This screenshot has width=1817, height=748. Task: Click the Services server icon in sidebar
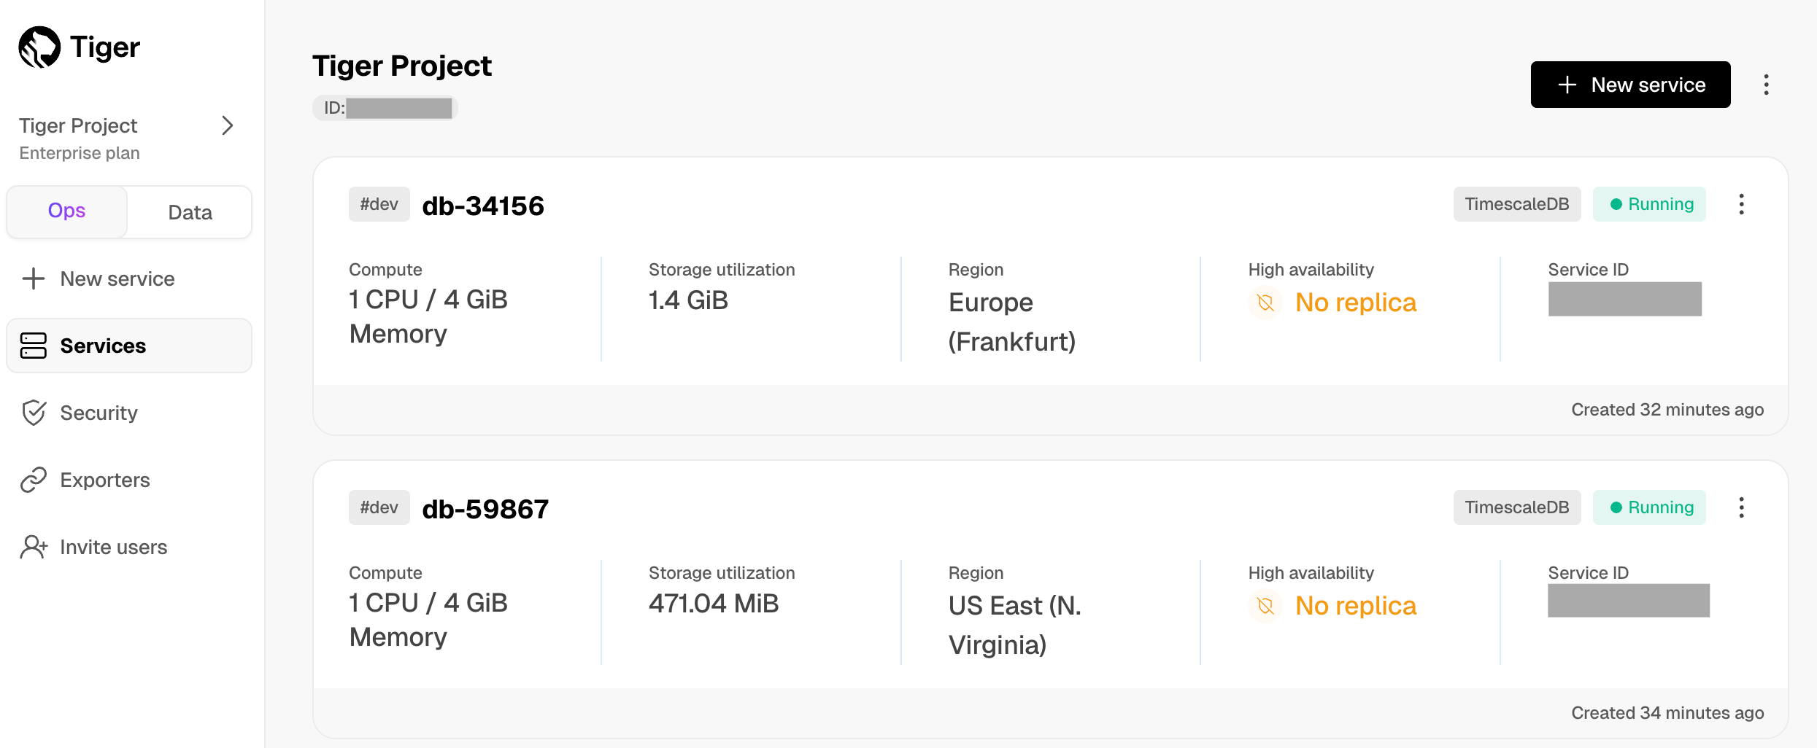(x=34, y=346)
